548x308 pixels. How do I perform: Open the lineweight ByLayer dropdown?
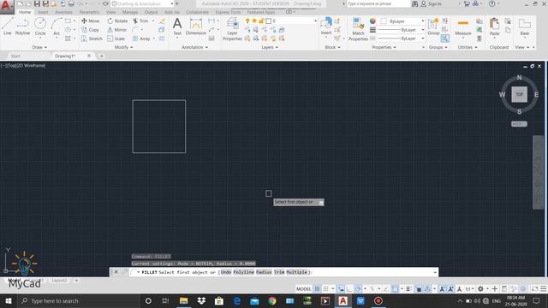point(402,30)
